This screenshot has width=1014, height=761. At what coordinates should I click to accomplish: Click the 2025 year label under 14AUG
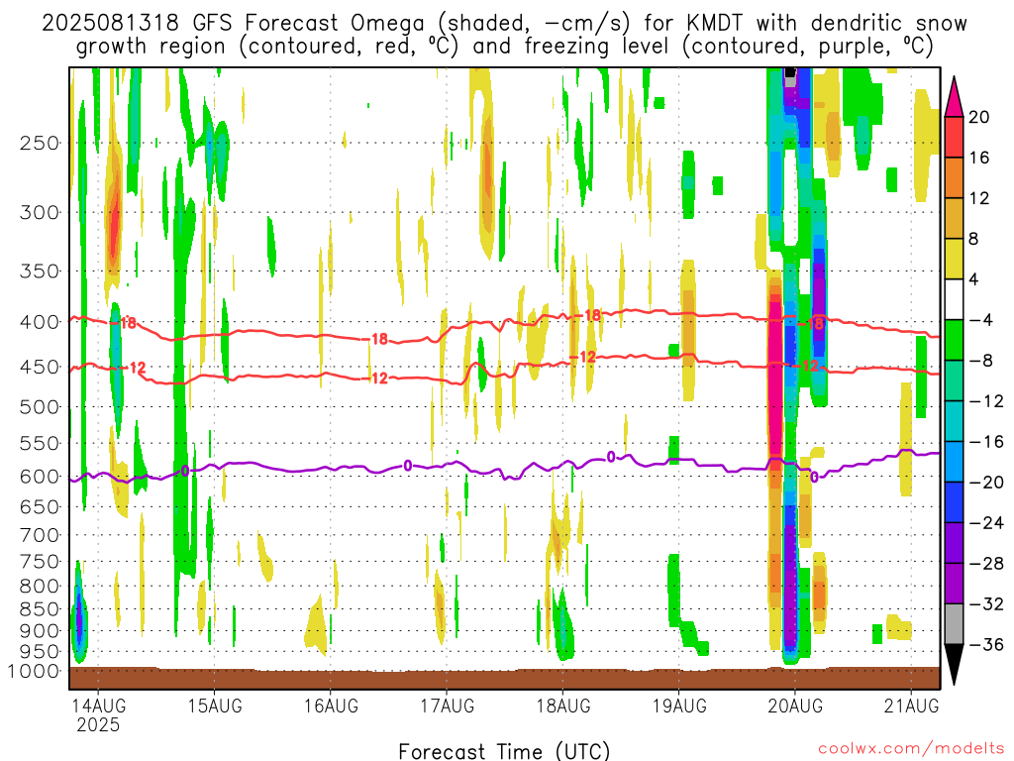tap(98, 724)
